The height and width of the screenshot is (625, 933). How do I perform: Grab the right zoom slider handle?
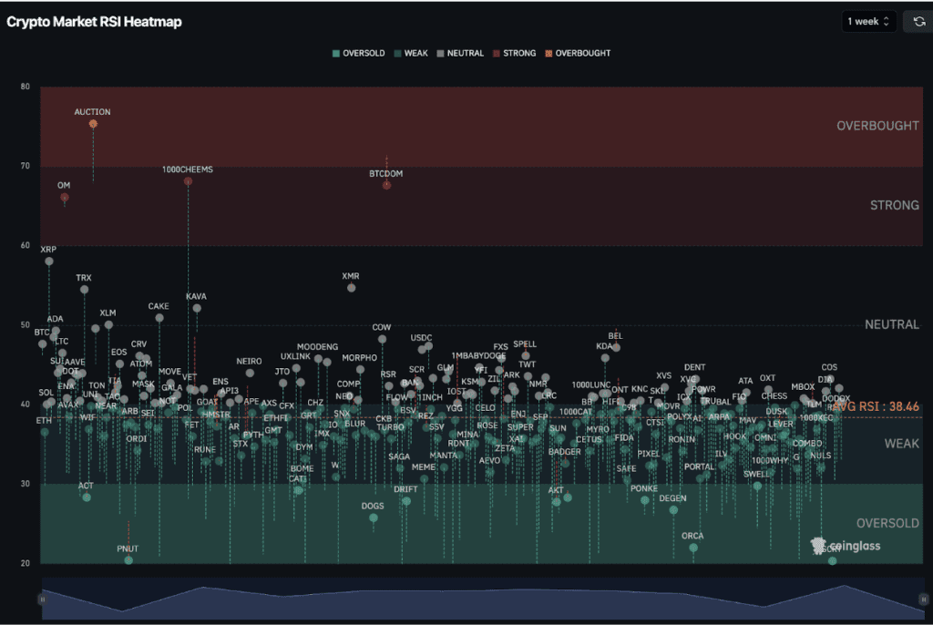point(923,599)
